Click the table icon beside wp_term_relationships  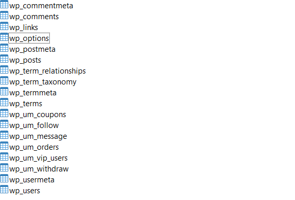[x=4, y=69]
